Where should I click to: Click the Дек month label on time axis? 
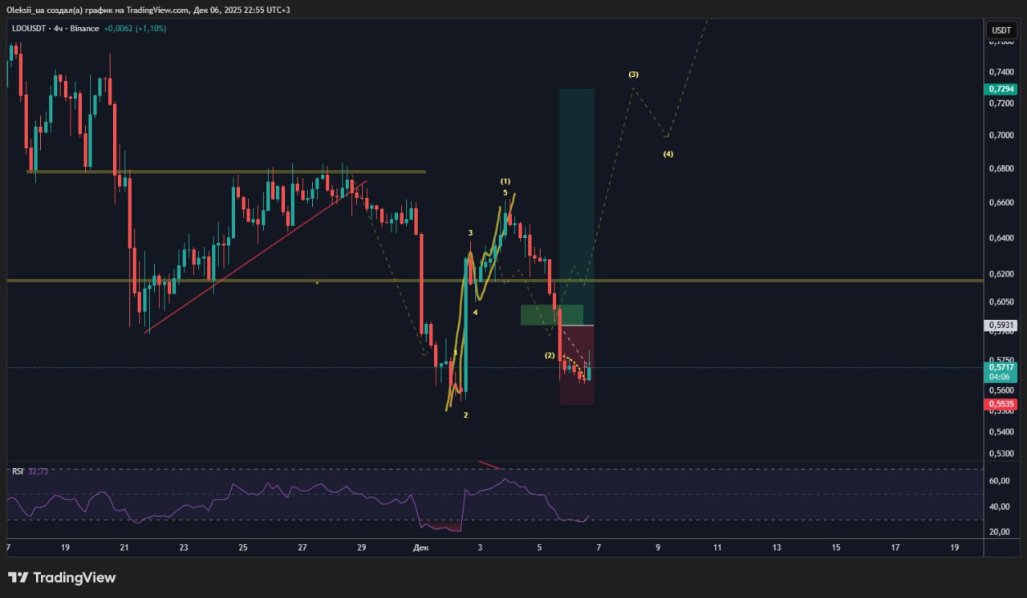pyautogui.click(x=420, y=547)
